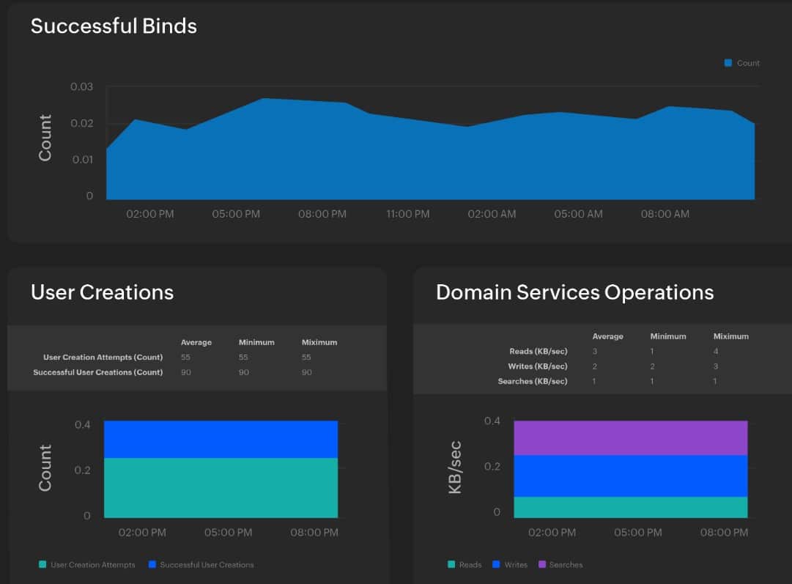Click the teal Reads band in Domain Services chart

(x=631, y=507)
